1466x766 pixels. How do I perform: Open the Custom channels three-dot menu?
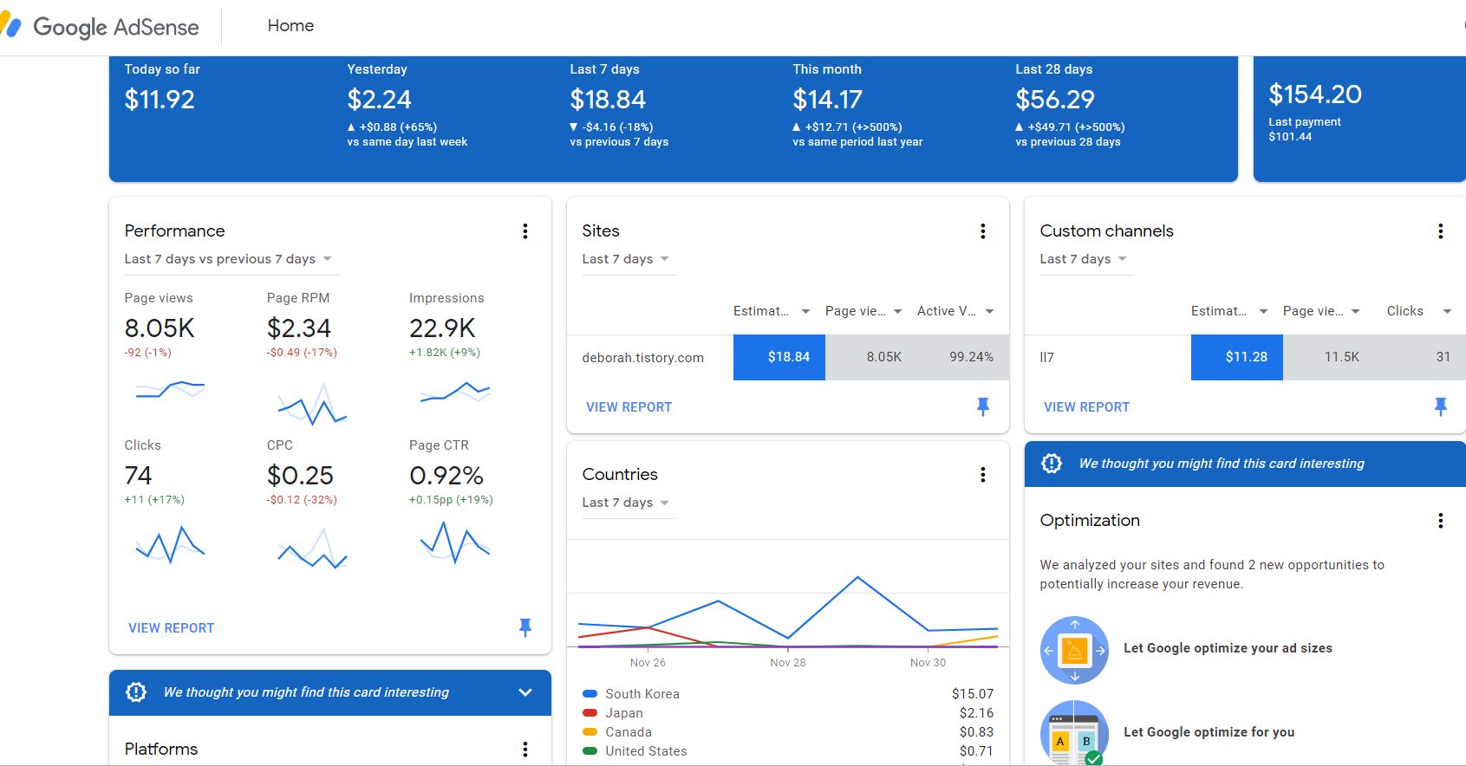(x=1440, y=231)
